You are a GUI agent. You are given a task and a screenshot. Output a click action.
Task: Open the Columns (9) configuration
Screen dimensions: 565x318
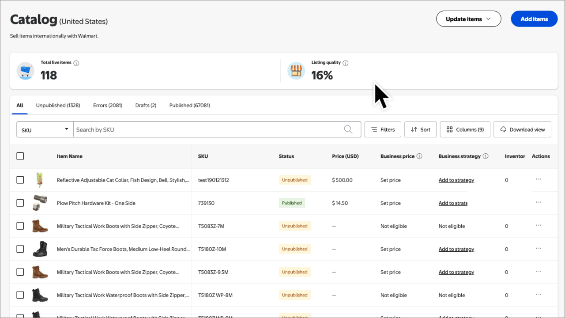[465, 129]
